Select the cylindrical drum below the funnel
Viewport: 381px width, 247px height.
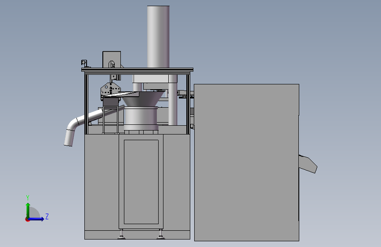[141, 119]
